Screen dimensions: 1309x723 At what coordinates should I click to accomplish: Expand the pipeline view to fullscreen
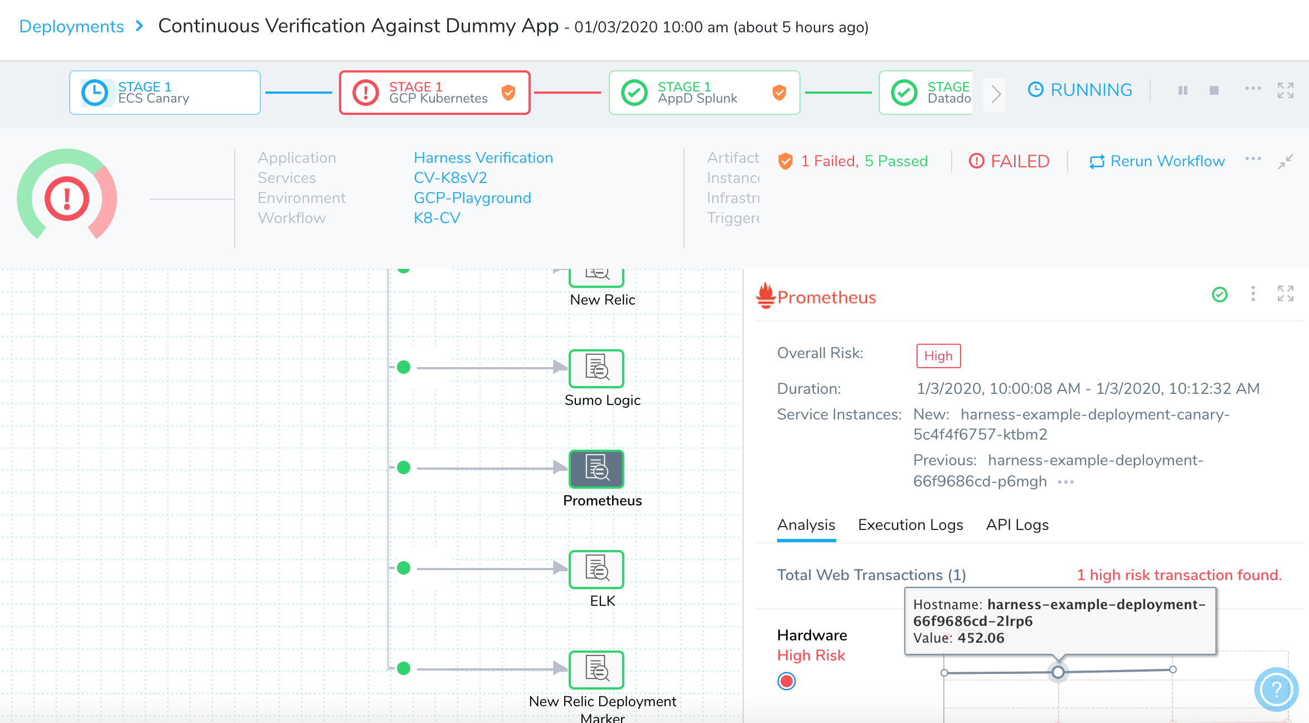point(1286,90)
